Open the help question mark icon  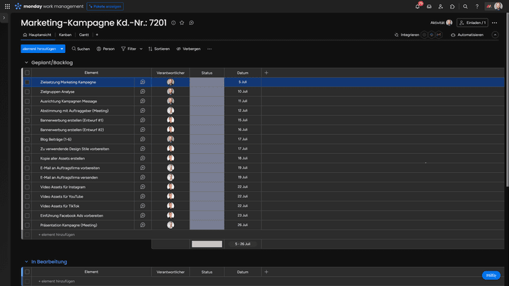click(476, 6)
